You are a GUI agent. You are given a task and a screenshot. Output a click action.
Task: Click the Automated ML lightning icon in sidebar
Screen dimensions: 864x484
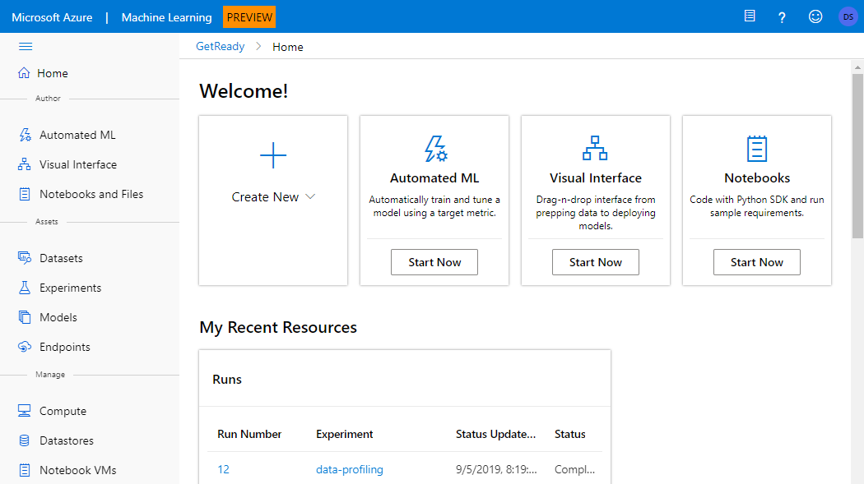tap(25, 135)
